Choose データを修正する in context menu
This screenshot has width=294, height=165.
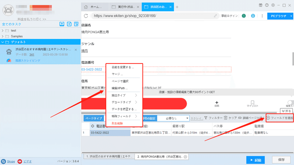point(124,109)
